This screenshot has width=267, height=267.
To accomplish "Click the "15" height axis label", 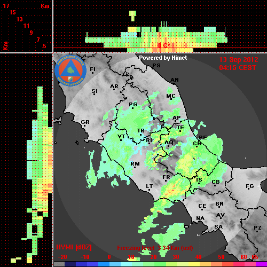I will pos(13,12).
